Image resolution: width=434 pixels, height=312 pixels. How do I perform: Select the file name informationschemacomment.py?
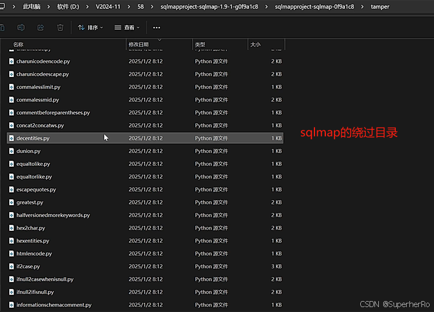54,305
